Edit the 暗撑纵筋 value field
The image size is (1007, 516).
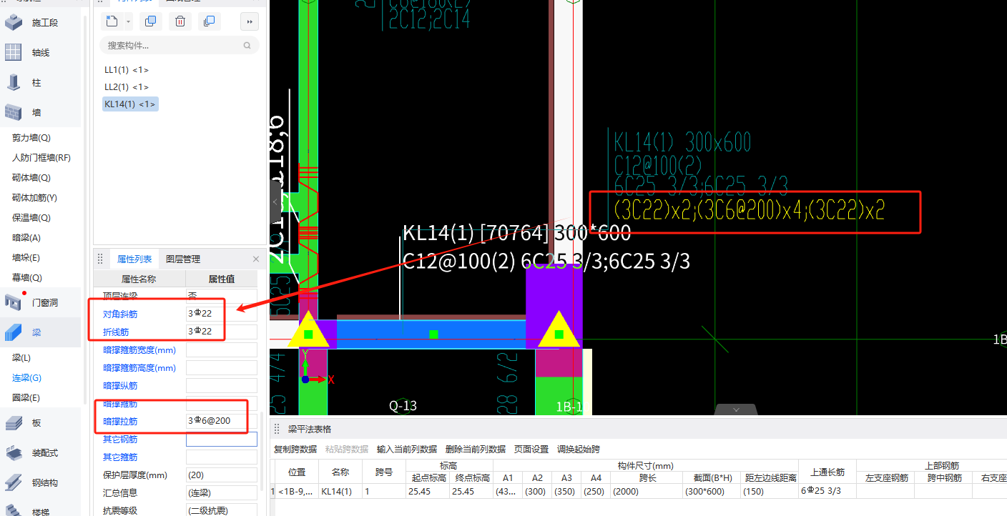click(x=222, y=385)
